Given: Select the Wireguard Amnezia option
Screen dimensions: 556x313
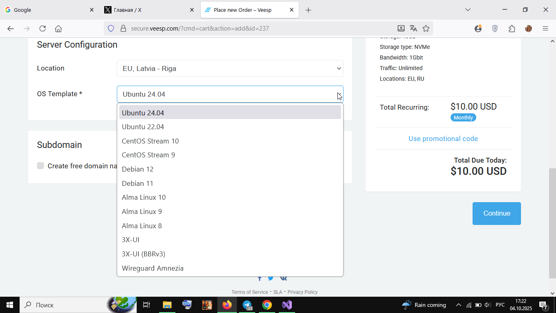Looking at the screenshot, I should click(230, 268).
